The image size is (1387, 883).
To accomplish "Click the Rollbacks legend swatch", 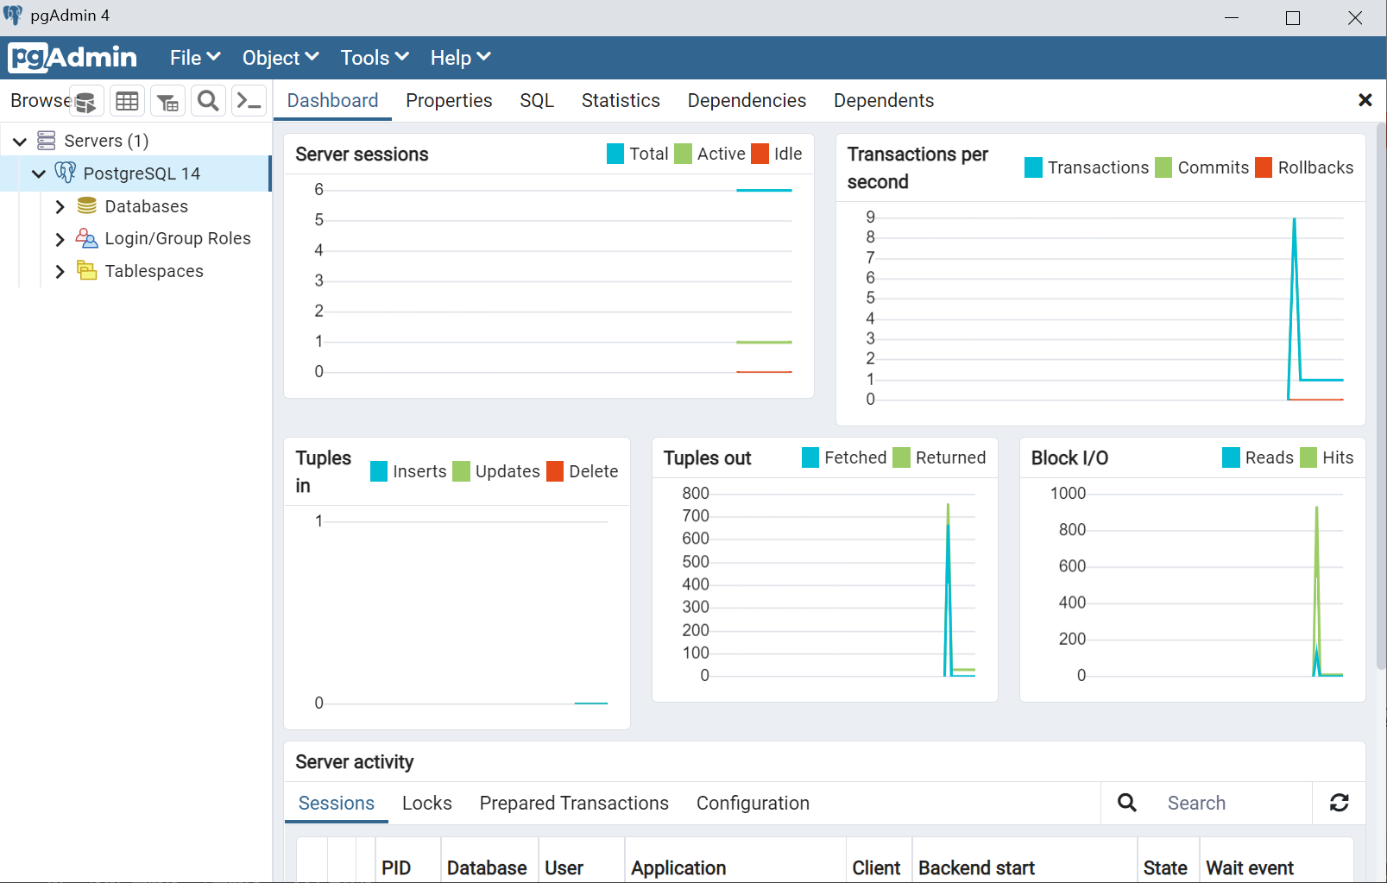I will [x=1264, y=167].
